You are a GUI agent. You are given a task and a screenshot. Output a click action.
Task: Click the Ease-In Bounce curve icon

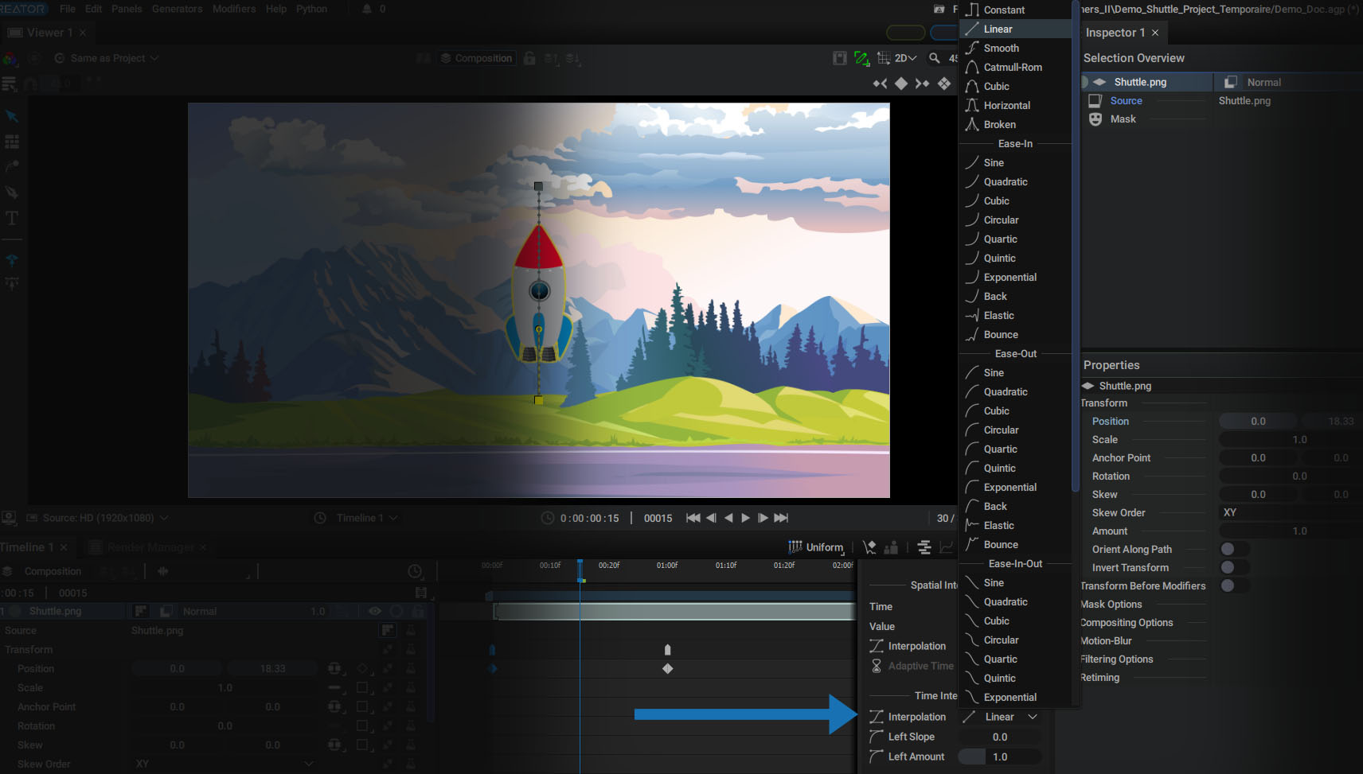point(972,334)
